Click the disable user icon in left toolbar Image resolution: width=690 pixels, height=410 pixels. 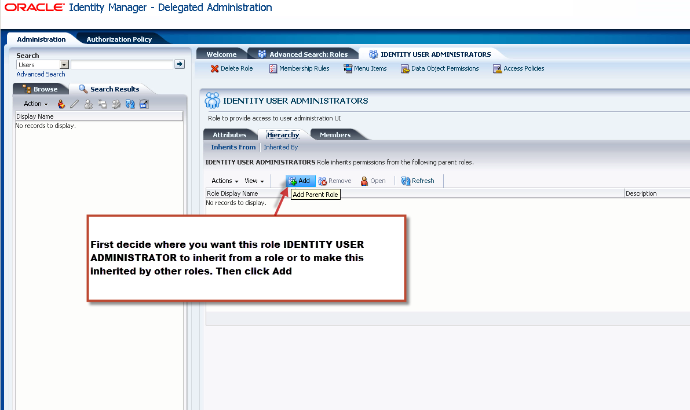pos(89,104)
